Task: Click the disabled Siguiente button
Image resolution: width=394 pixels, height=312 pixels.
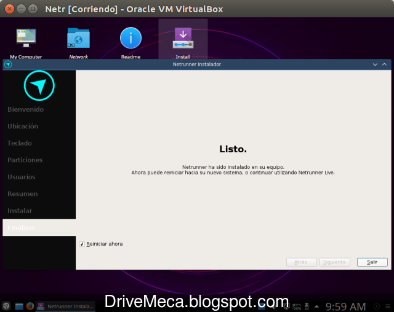Action: click(334, 262)
